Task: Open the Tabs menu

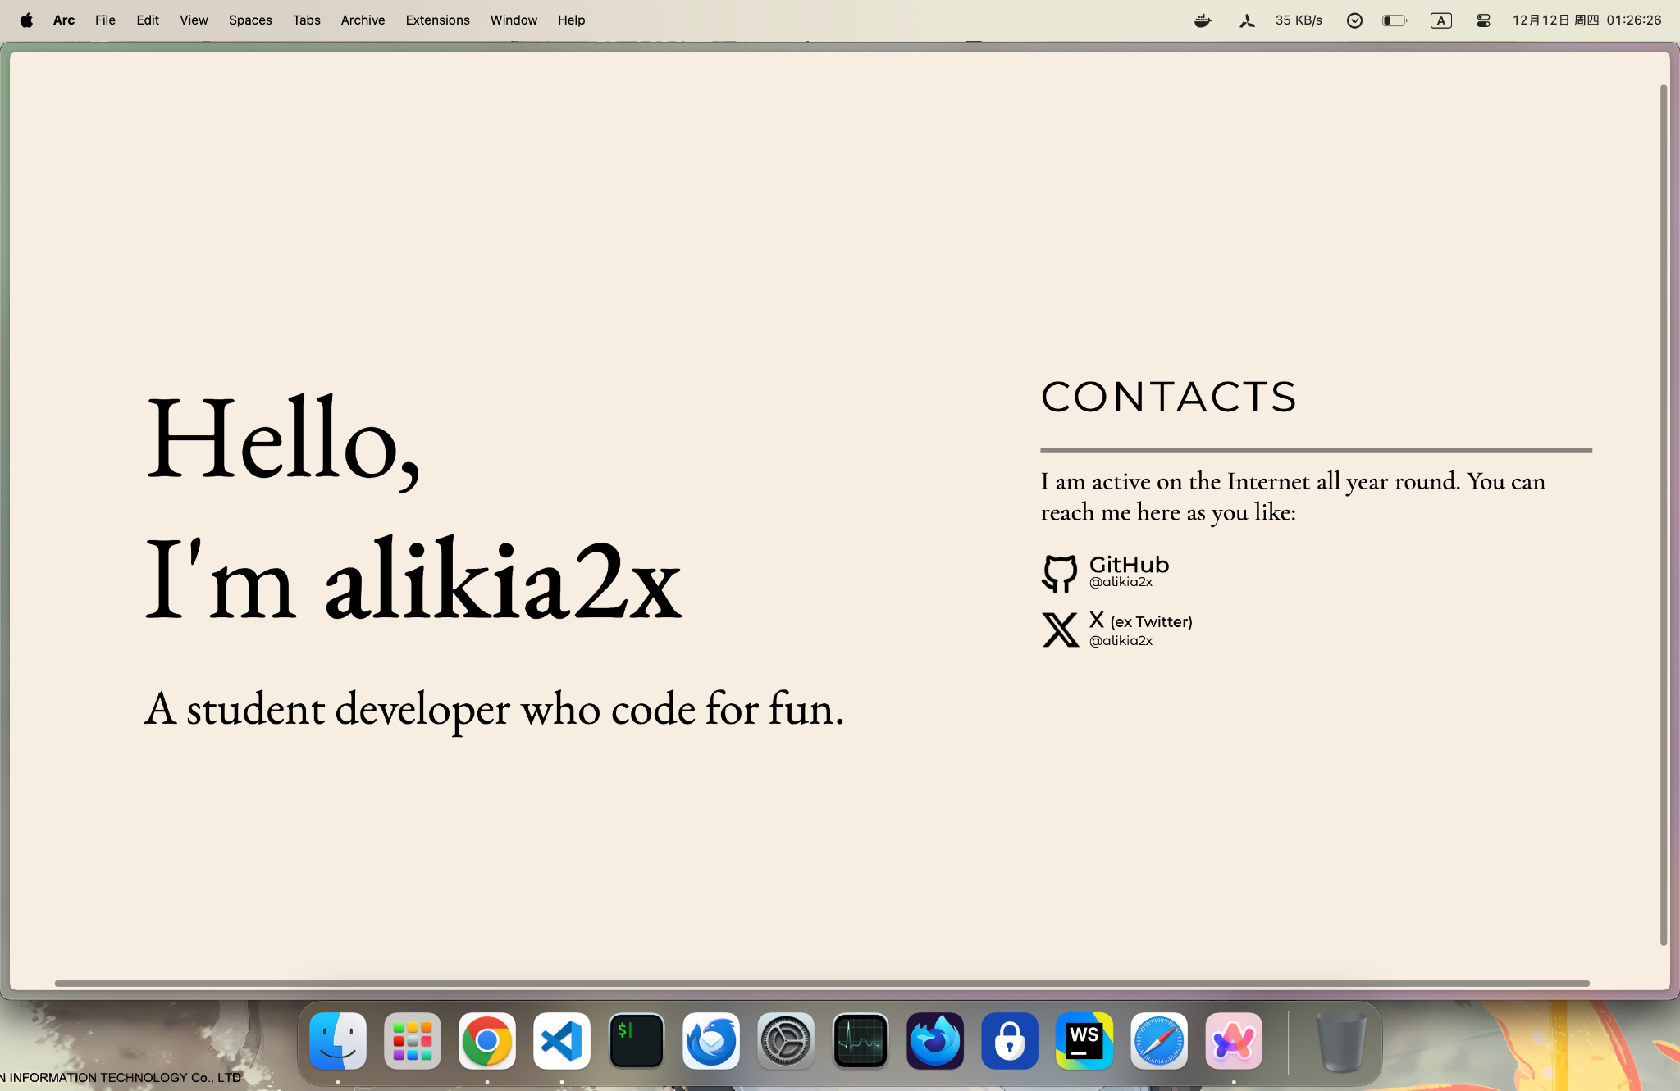Action: [306, 20]
